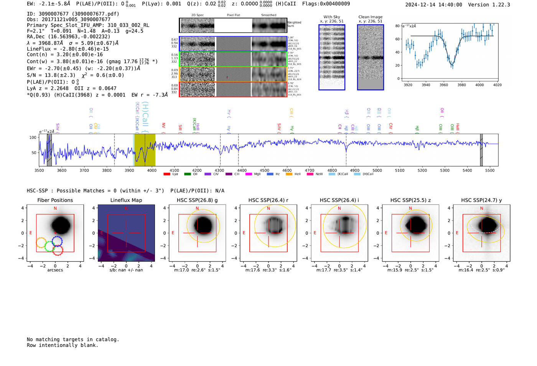537x366 pixels.
Task: Click the yellow highlighted region in the spectrum
Action: click(145, 150)
